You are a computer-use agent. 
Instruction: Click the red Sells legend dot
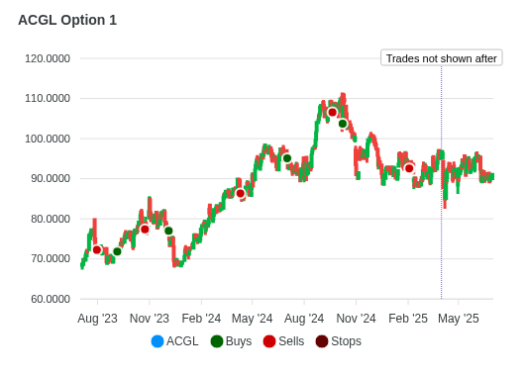click(x=269, y=341)
